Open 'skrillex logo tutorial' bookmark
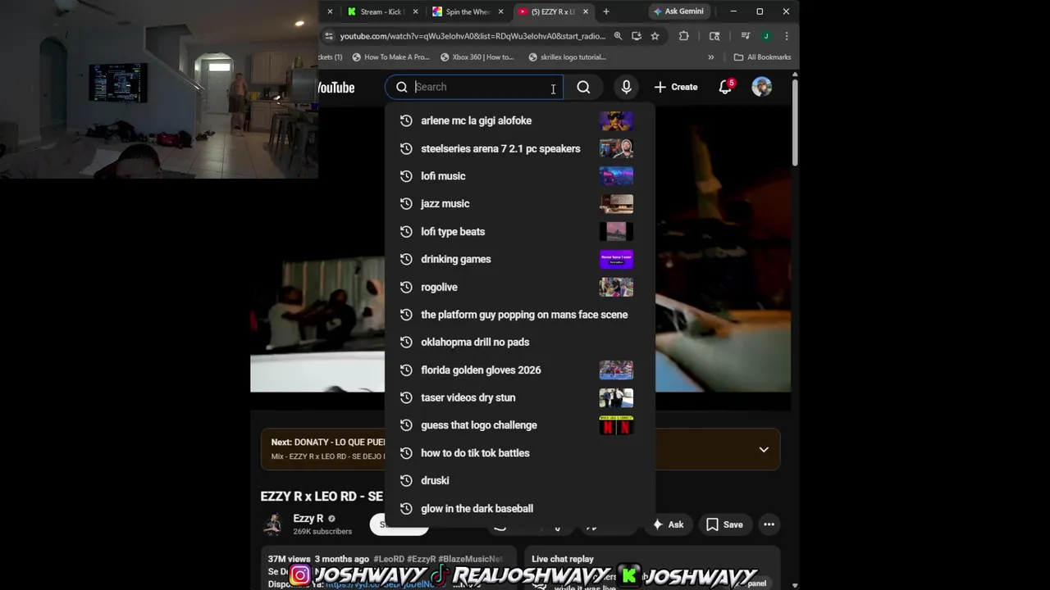Viewport: 1050px width, 590px height. [x=567, y=57]
